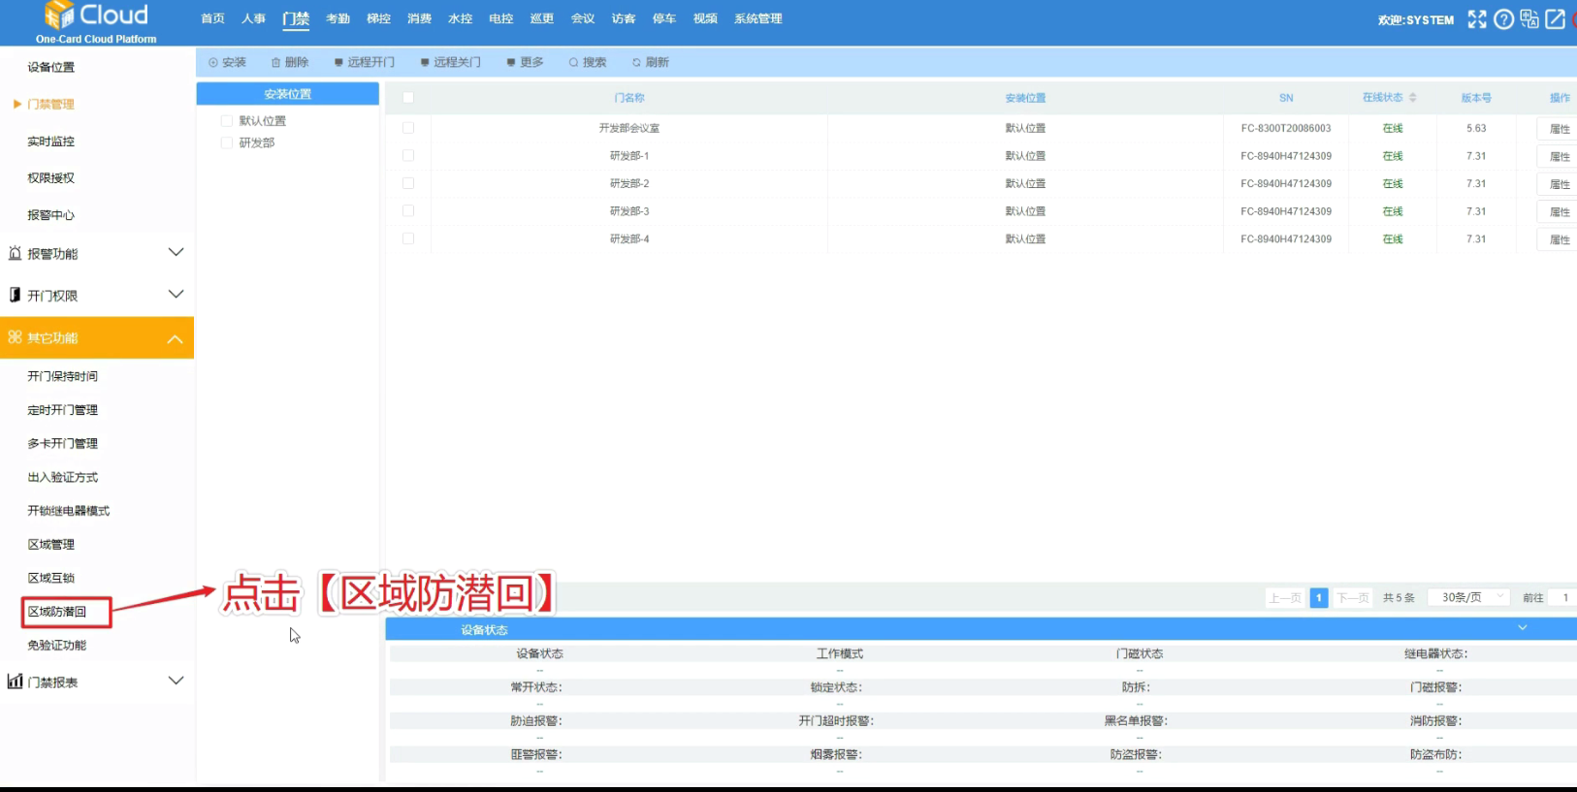Click the 删除 (delete) trash icon

pos(276,62)
